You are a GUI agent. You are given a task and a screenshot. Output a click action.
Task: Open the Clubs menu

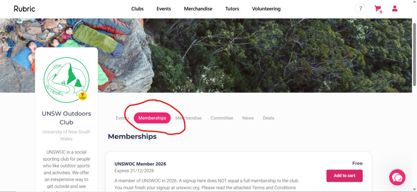point(137,9)
